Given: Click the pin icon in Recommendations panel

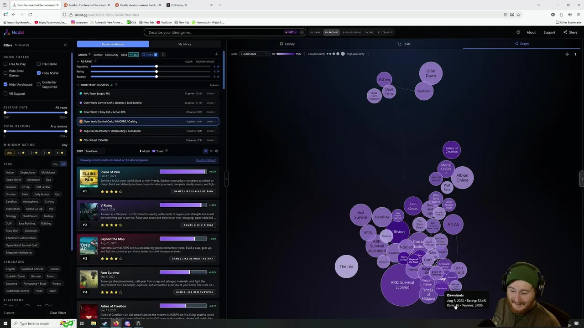Looking at the screenshot, I should (x=216, y=54).
